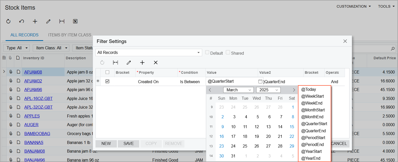The height and width of the screenshot is (162, 398).
Task: Click the Notes column header icon
Action: tap(18, 58)
